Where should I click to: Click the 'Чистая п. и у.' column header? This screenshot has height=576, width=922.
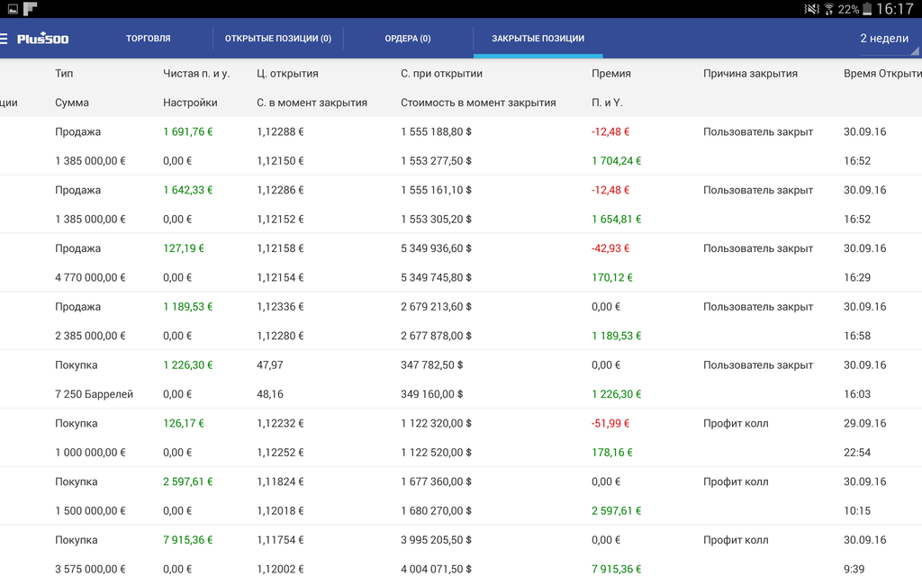point(196,74)
